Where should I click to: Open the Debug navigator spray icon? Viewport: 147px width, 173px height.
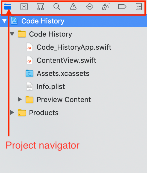click(x=106, y=7)
